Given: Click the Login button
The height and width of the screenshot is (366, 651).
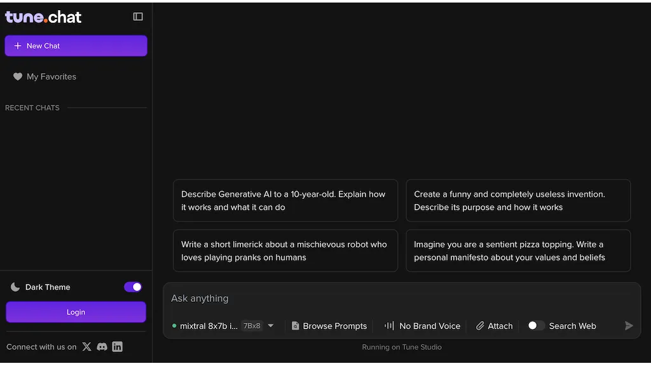Looking at the screenshot, I should click(76, 312).
